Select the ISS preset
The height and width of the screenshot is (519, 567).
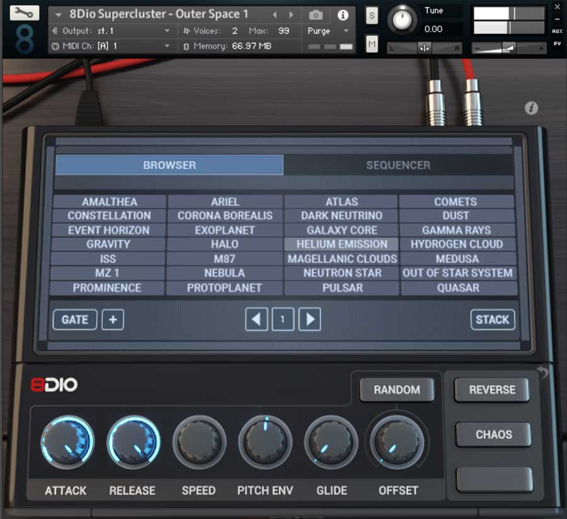[108, 259]
